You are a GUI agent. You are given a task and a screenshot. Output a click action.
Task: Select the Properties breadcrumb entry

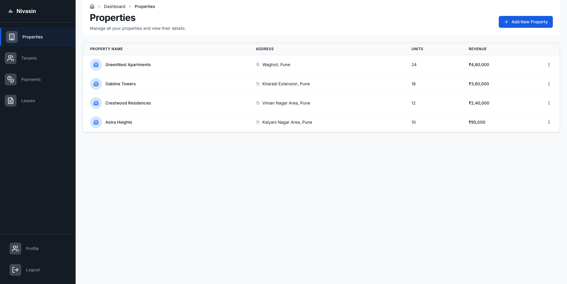coord(145,6)
